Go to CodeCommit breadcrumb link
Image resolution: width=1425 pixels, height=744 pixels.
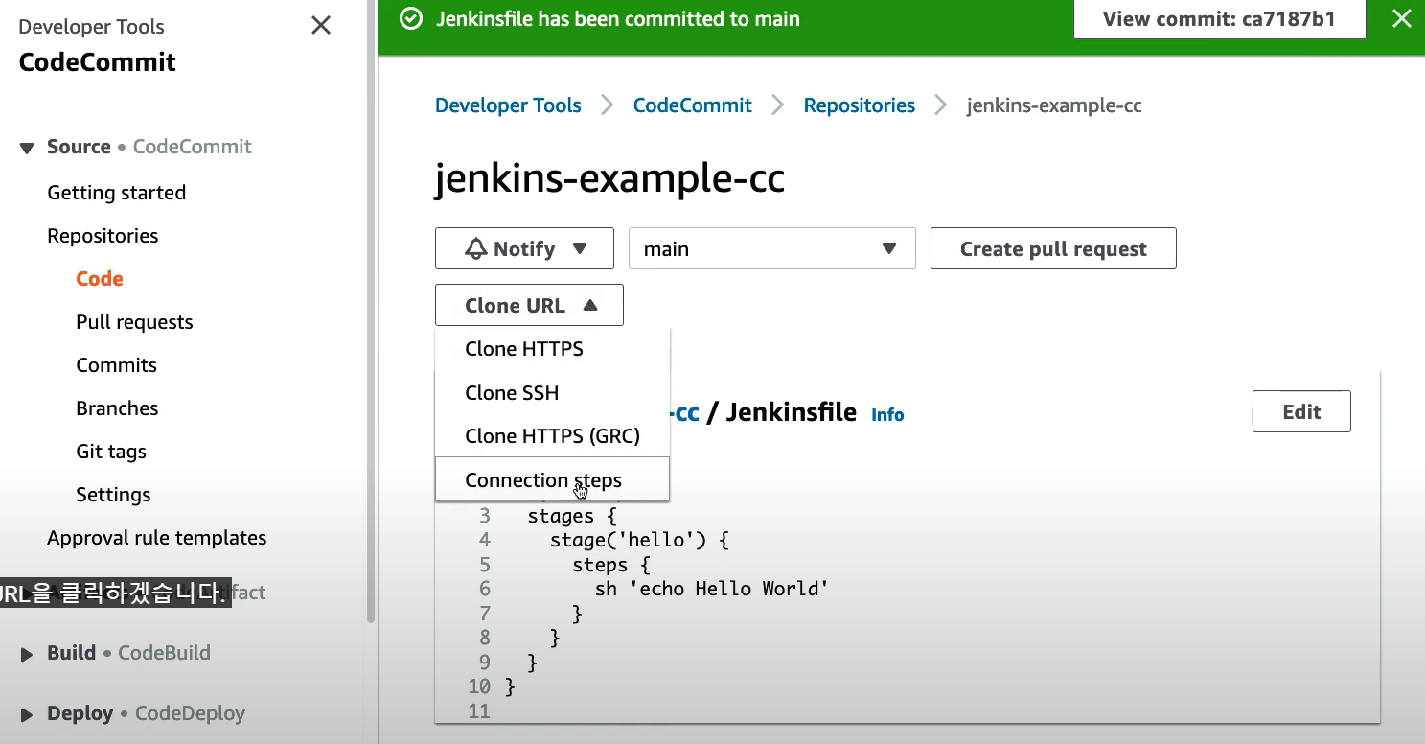693,105
